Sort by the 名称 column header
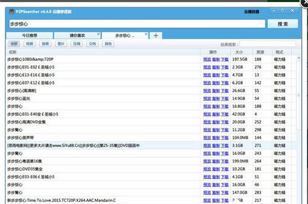The width and height of the screenshot is (308, 204). click(x=104, y=52)
